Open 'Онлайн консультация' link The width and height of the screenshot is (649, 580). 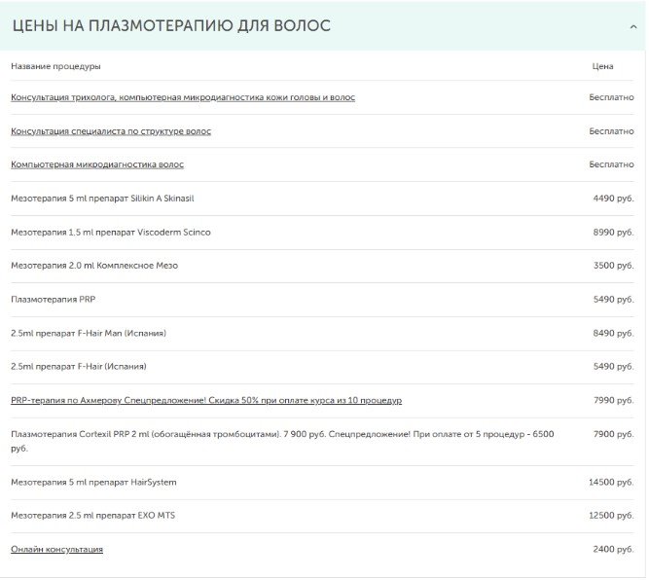click(x=56, y=550)
